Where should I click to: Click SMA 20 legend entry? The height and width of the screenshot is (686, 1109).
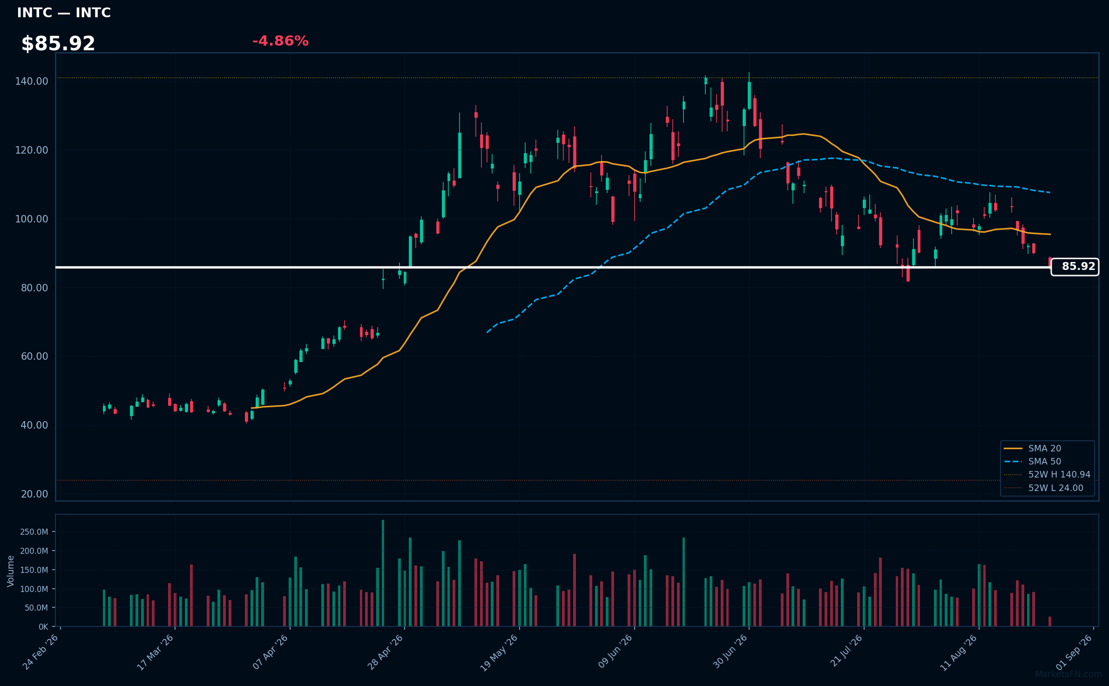click(x=1033, y=448)
